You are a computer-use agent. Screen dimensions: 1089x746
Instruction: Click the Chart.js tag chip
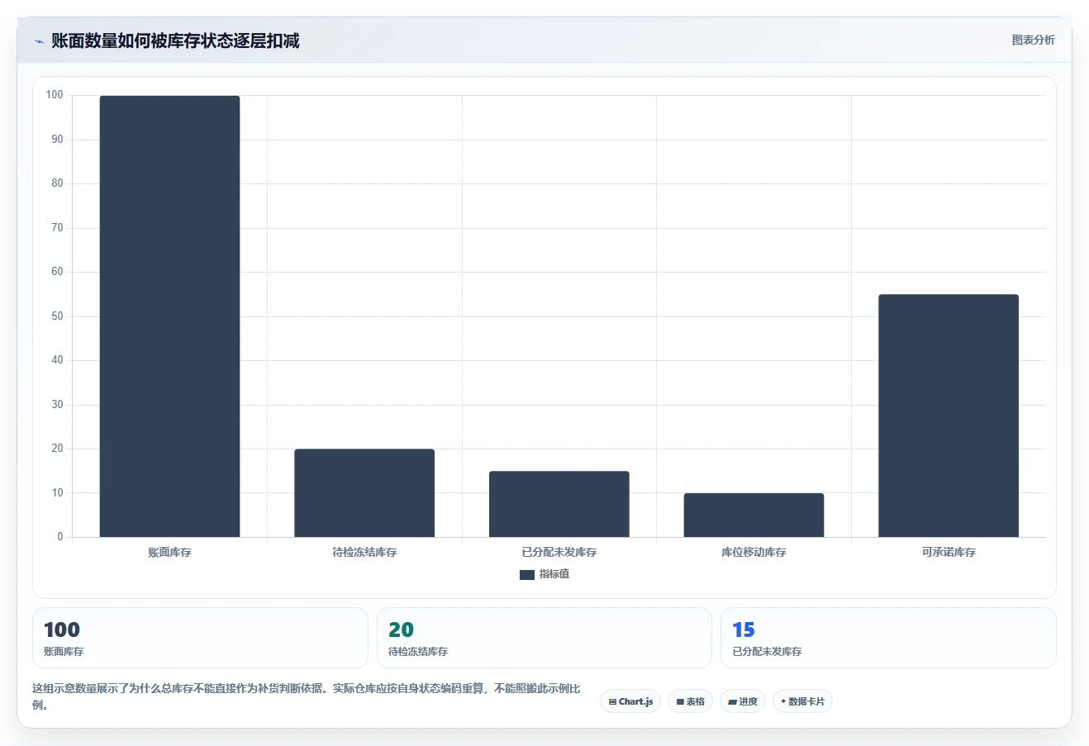pyautogui.click(x=630, y=701)
